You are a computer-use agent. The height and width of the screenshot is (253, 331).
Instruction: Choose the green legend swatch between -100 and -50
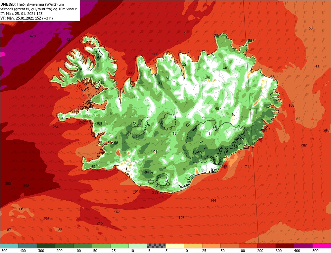pyautogui.click(x=82, y=246)
